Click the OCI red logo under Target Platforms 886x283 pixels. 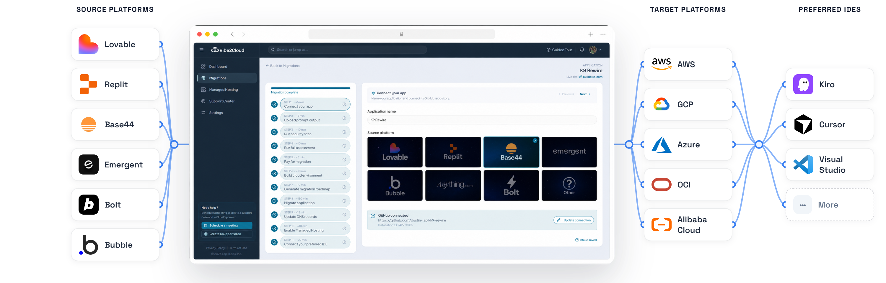[x=662, y=185]
